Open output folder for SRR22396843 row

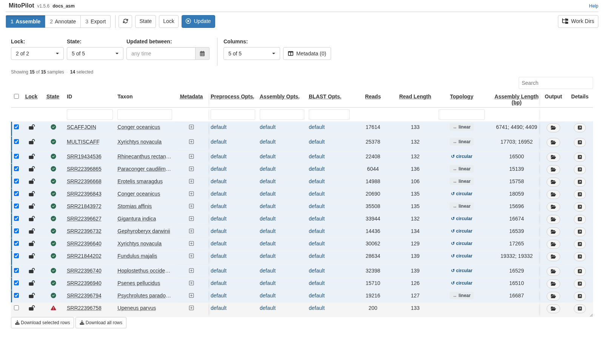[x=553, y=195]
